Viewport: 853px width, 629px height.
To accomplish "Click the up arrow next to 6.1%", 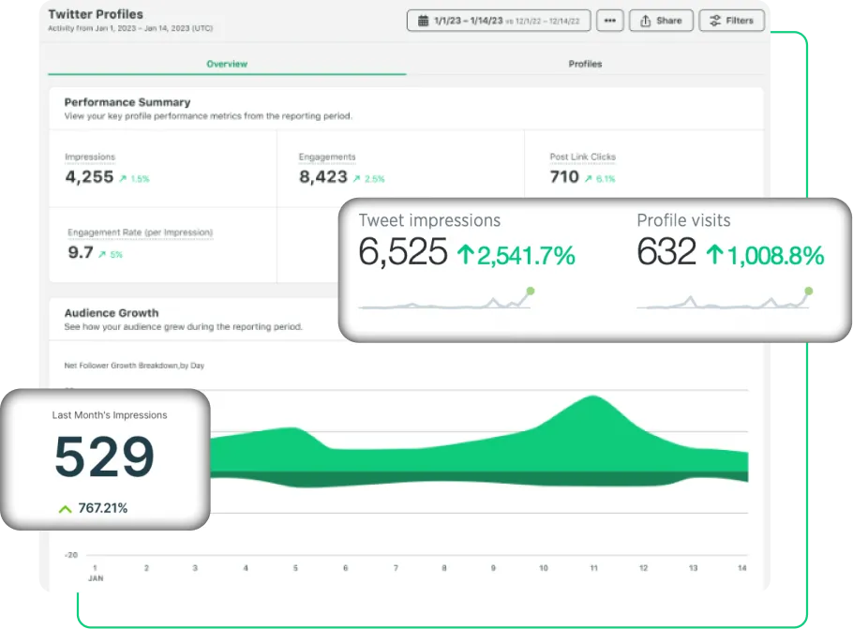I will tap(588, 178).
